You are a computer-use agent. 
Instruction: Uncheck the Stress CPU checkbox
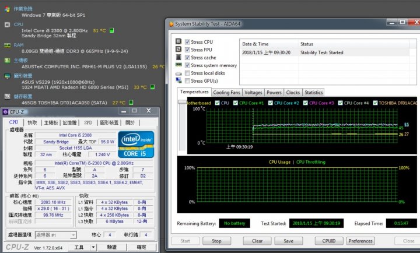[187, 42]
